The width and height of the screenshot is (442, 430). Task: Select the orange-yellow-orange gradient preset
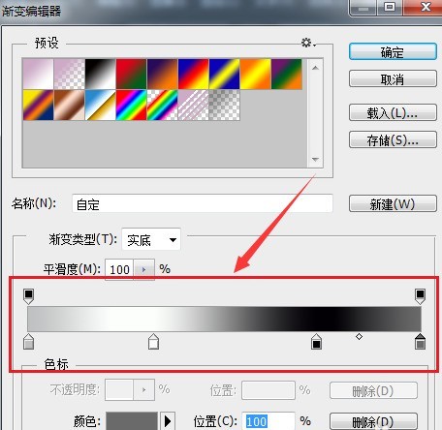(256, 74)
